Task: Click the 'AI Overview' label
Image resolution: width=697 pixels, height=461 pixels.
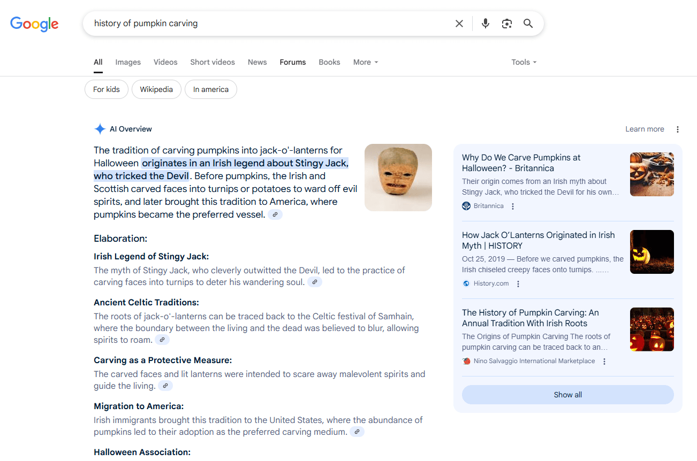Action: (131, 129)
